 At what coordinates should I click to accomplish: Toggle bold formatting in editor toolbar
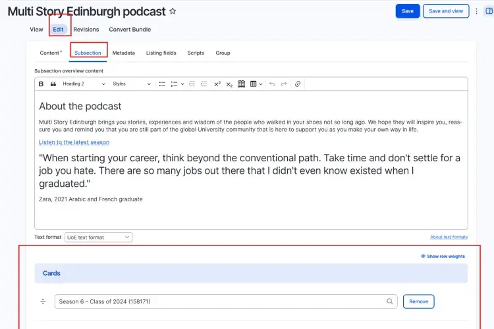point(41,84)
